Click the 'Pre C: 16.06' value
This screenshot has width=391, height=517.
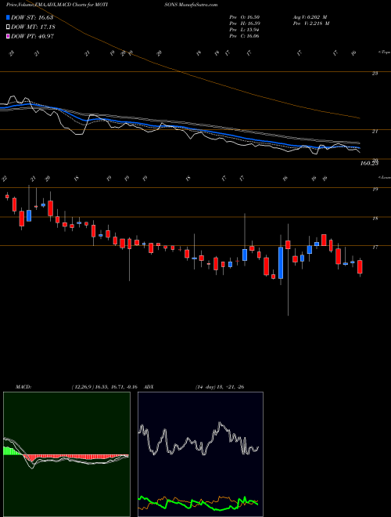(x=245, y=36)
